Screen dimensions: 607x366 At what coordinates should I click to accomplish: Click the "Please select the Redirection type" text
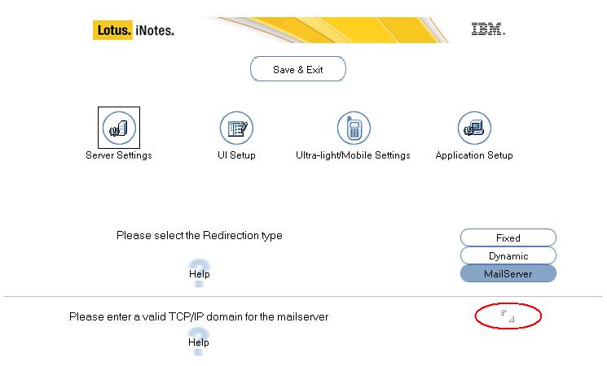200,235
